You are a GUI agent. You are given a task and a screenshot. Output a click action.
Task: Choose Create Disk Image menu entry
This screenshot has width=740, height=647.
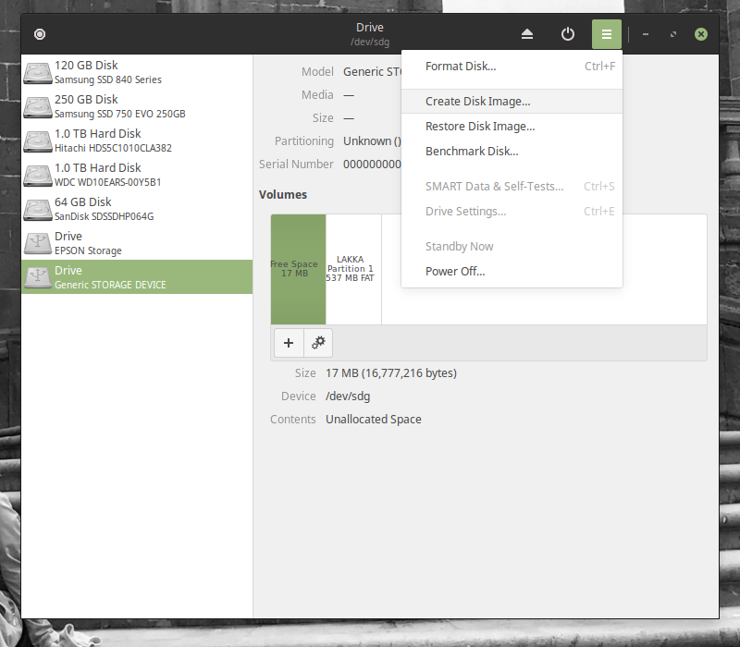[477, 102]
